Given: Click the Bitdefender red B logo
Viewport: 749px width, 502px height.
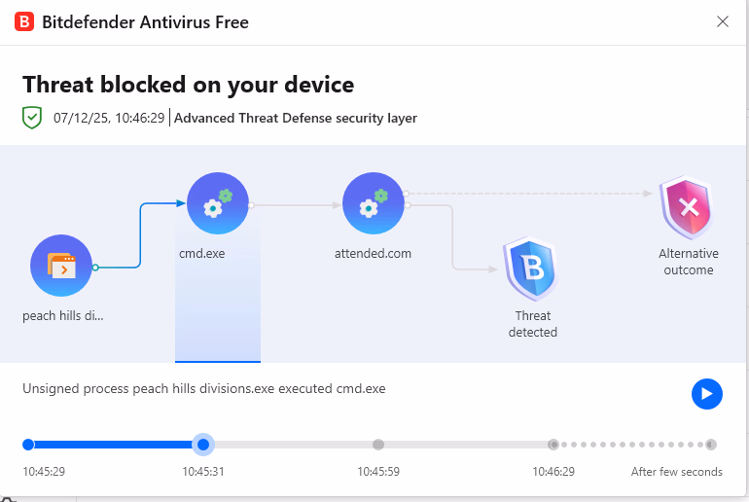Looking at the screenshot, I should coord(24,21).
